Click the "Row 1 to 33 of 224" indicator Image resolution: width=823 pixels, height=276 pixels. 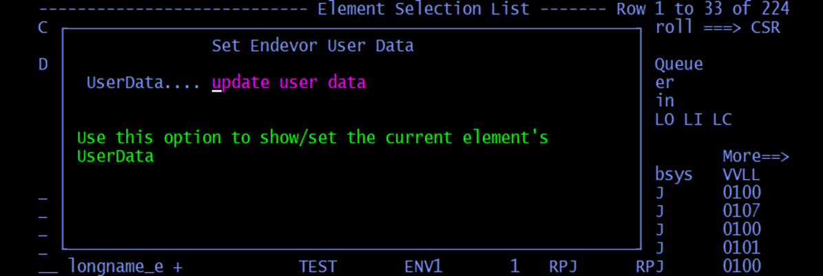(702, 9)
